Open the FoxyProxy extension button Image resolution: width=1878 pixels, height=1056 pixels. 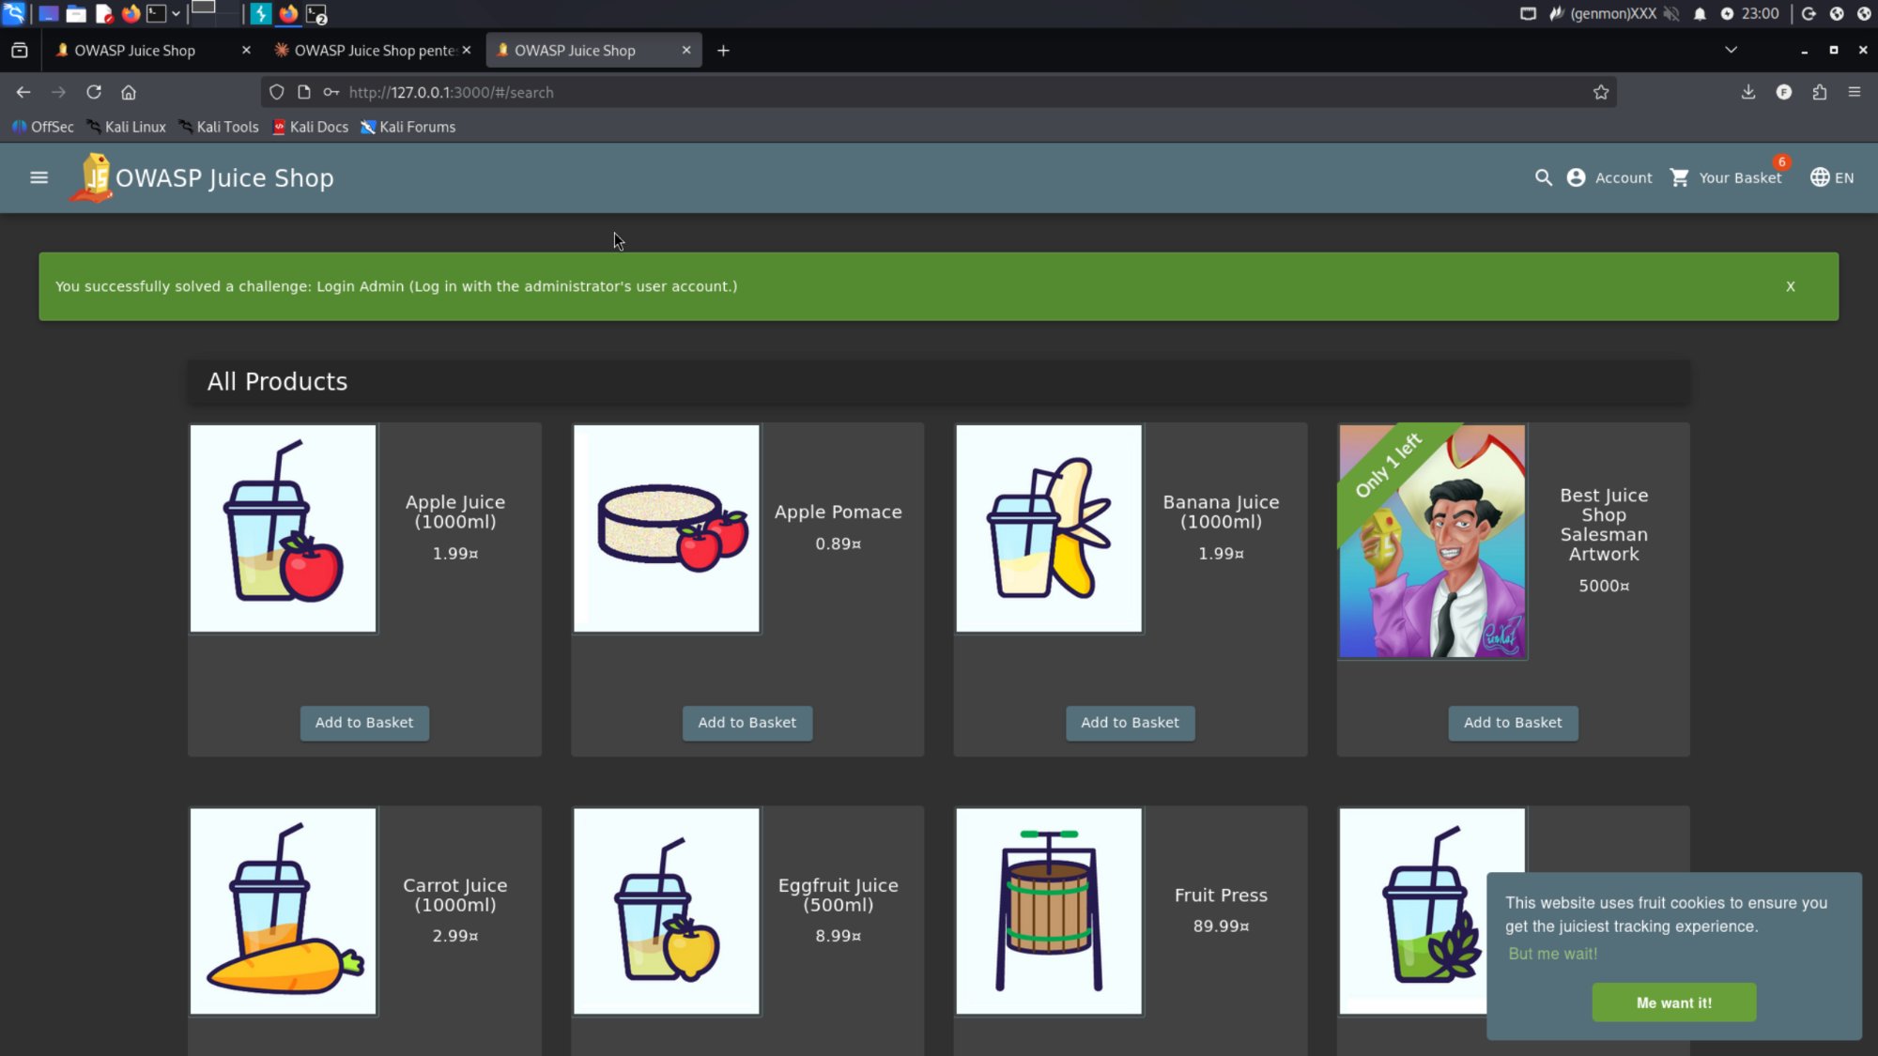1784,92
